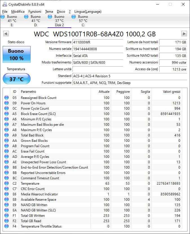Click the Standard ACS-4 field

coord(130,76)
